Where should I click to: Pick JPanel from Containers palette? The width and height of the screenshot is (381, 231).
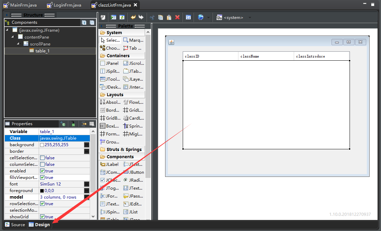(109, 63)
